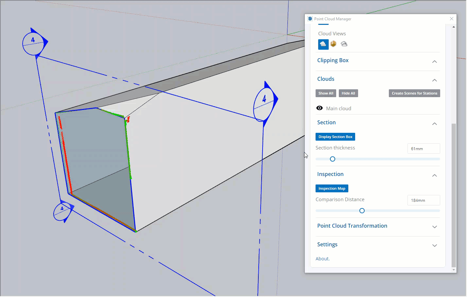The image size is (467, 297).
Task: Select the gray outlined clouds view icon
Action: click(344, 44)
